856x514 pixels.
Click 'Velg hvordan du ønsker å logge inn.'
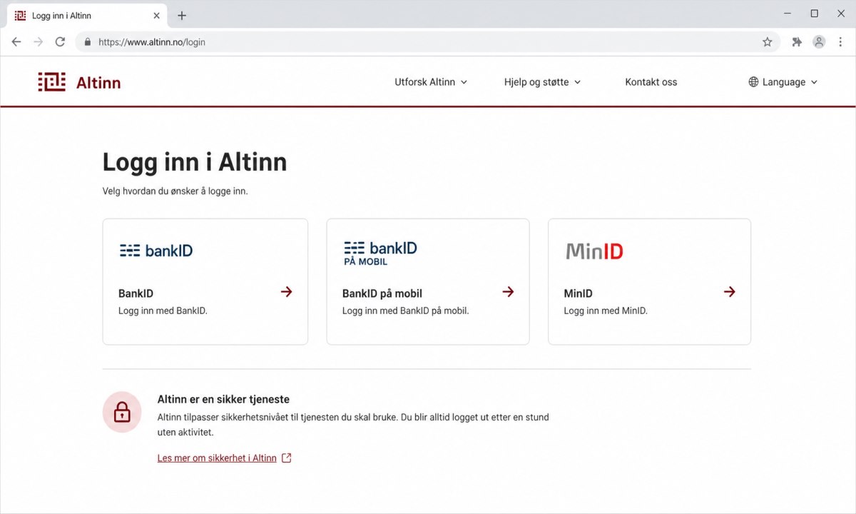click(175, 191)
